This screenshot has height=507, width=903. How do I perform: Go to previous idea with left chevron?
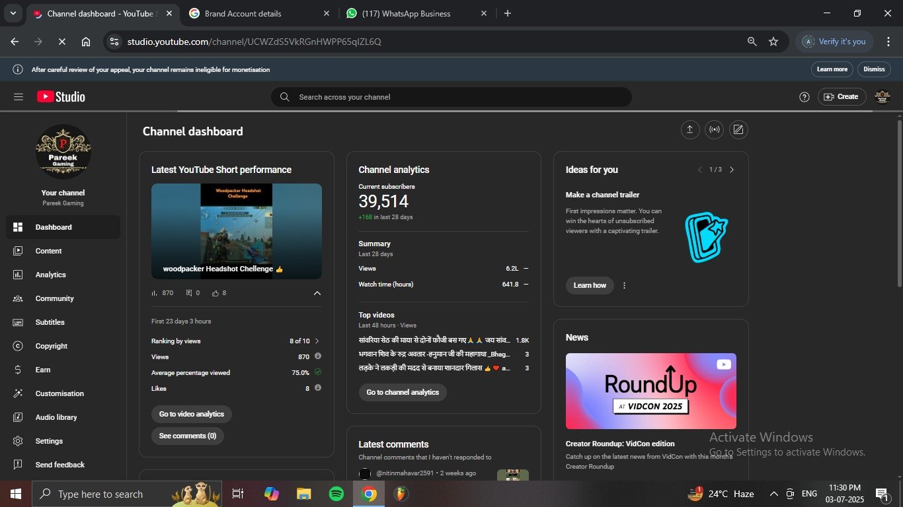(x=700, y=170)
